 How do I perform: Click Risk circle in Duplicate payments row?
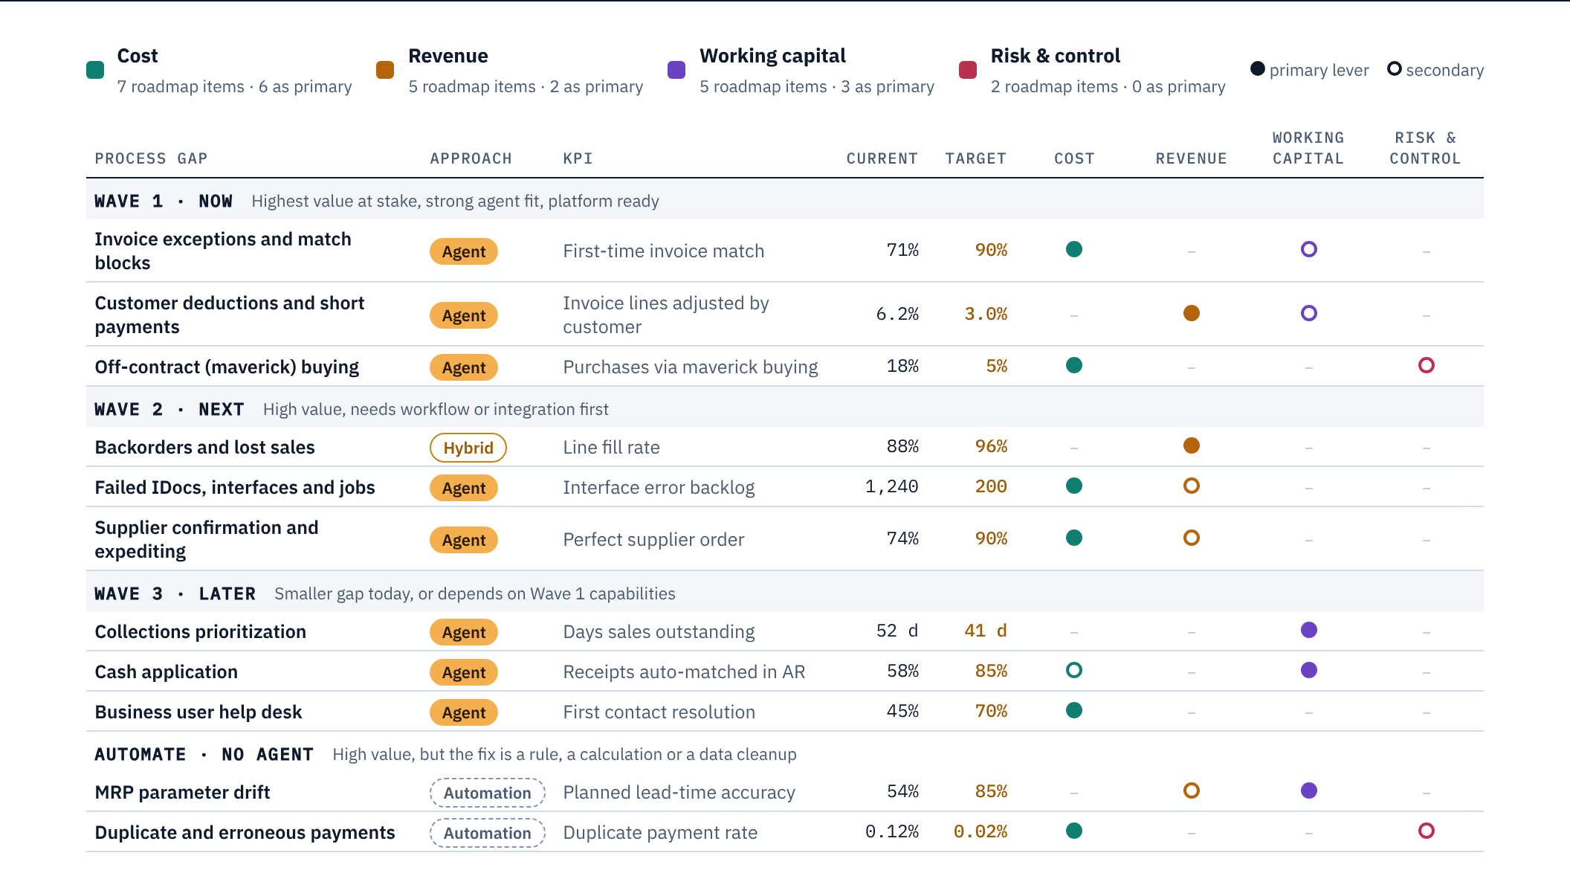tap(1427, 831)
